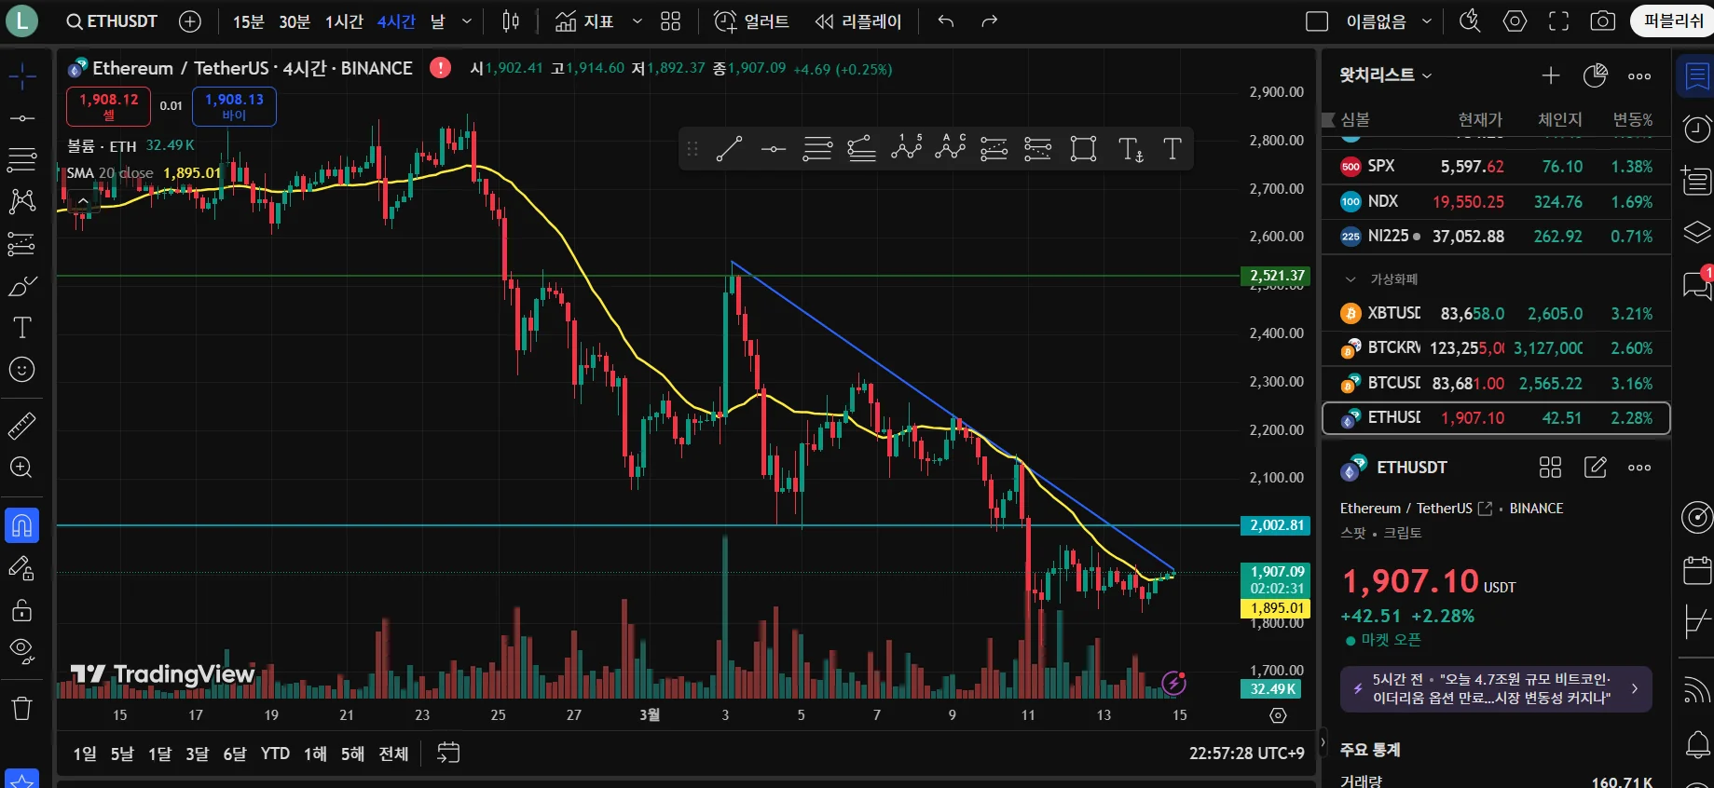Pick the anchored text tool in floating toolbar
Image resolution: width=1714 pixels, height=788 pixels.
[1130, 148]
